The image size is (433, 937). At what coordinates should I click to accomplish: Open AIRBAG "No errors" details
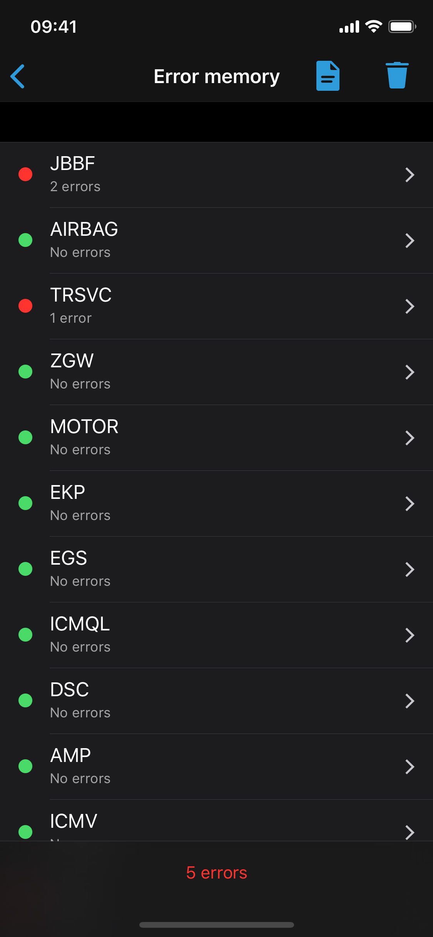click(x=80, y=252)
